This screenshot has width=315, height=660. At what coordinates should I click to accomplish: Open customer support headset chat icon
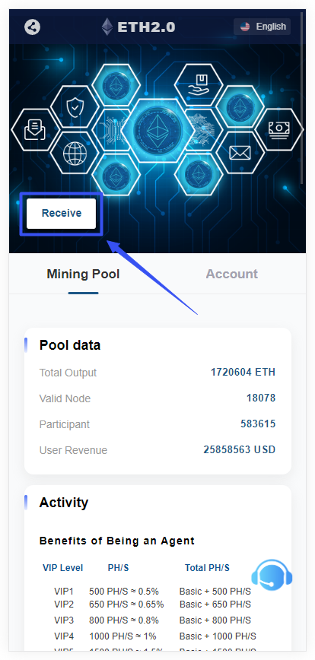click(272, 575)
